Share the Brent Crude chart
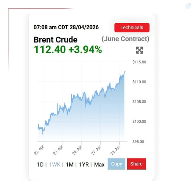Image resolution: width=194 pixels, height=181 pixels. pos(136,164)
